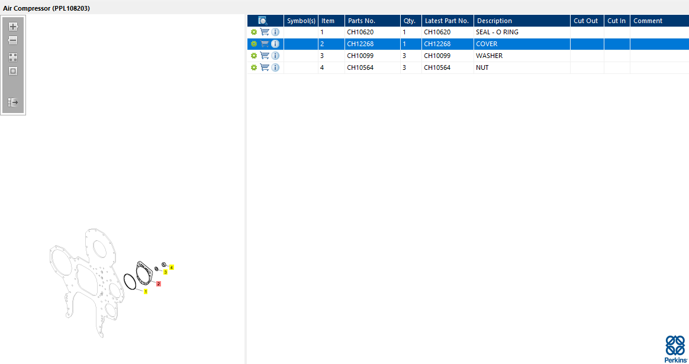The width and height of the screenshot is (689, 364).
Task: Click green gear icon for WASHER row
Action: coord(253,56)
